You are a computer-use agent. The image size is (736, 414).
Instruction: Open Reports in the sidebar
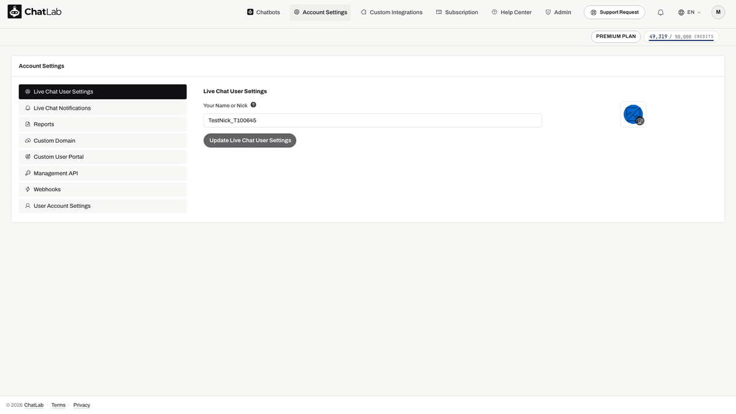(x=102, y=124)
